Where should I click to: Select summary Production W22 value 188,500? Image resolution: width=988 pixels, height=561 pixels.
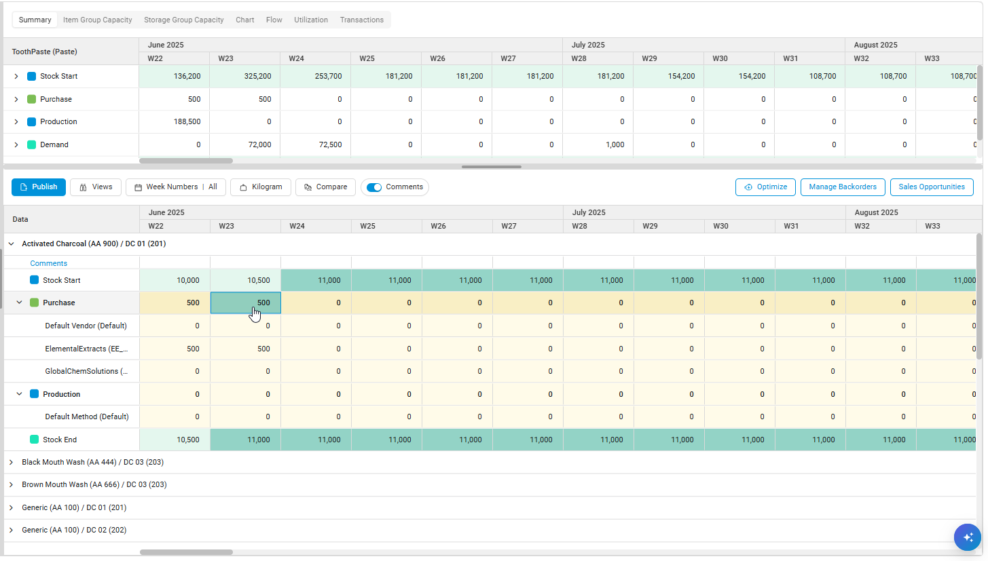175,122
